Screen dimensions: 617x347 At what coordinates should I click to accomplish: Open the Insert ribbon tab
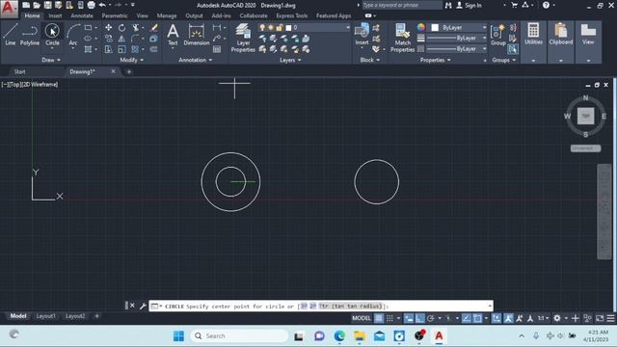55,15
